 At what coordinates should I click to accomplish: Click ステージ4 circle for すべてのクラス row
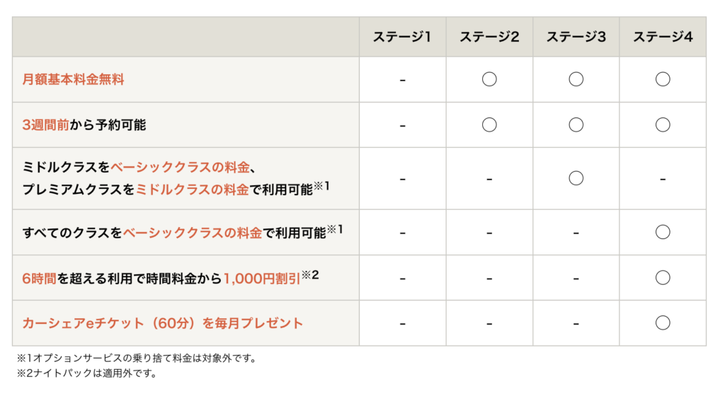click(x=663, y=232)
